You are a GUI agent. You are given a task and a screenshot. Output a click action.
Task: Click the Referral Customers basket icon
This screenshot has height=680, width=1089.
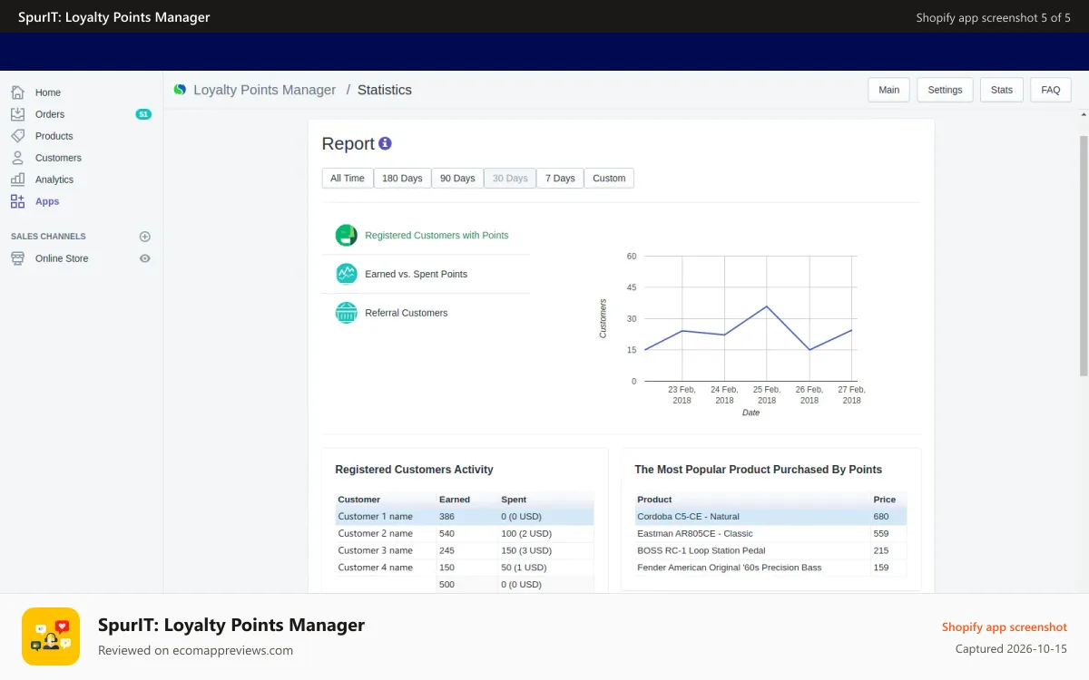point(346,313)
